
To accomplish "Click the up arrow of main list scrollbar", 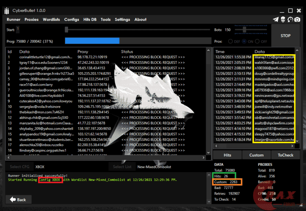I will (x=208, y=50).
